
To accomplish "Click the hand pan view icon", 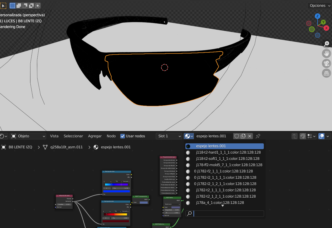I will [326, 53].
